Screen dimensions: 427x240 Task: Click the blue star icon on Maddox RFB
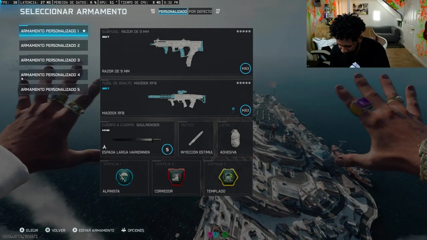pyautogui.click(x=233, y=109)
